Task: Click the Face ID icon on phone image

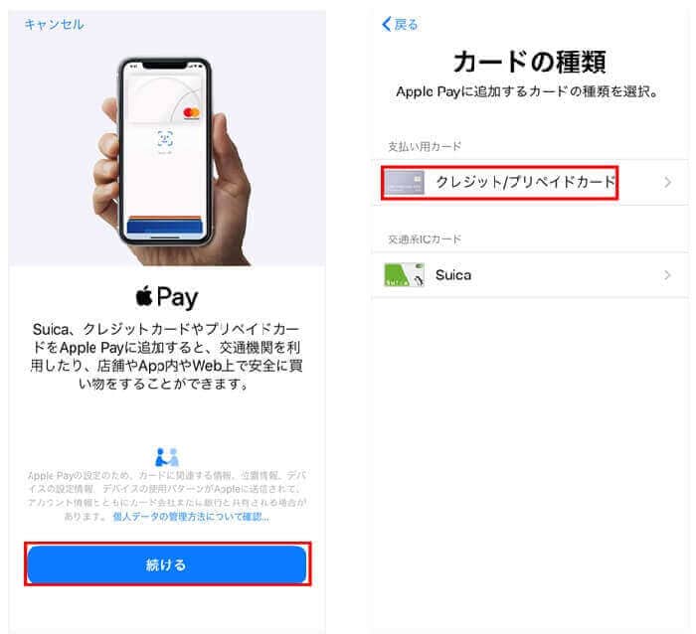Action: tap(166, 139)
